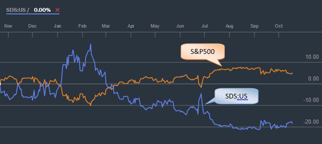Image resolution: width=322 pixels, height=144 pixels.
Task: Jump to Feb on the time axis
Action: [82, 26]
